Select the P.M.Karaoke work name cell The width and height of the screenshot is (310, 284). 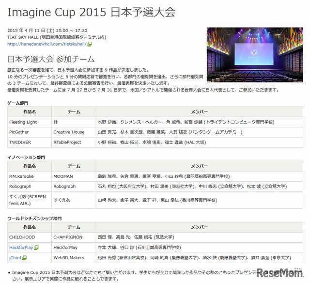tap(30, 176)
